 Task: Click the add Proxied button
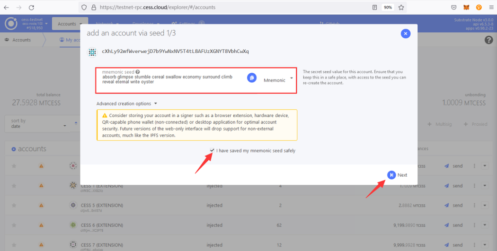[475, 124]
